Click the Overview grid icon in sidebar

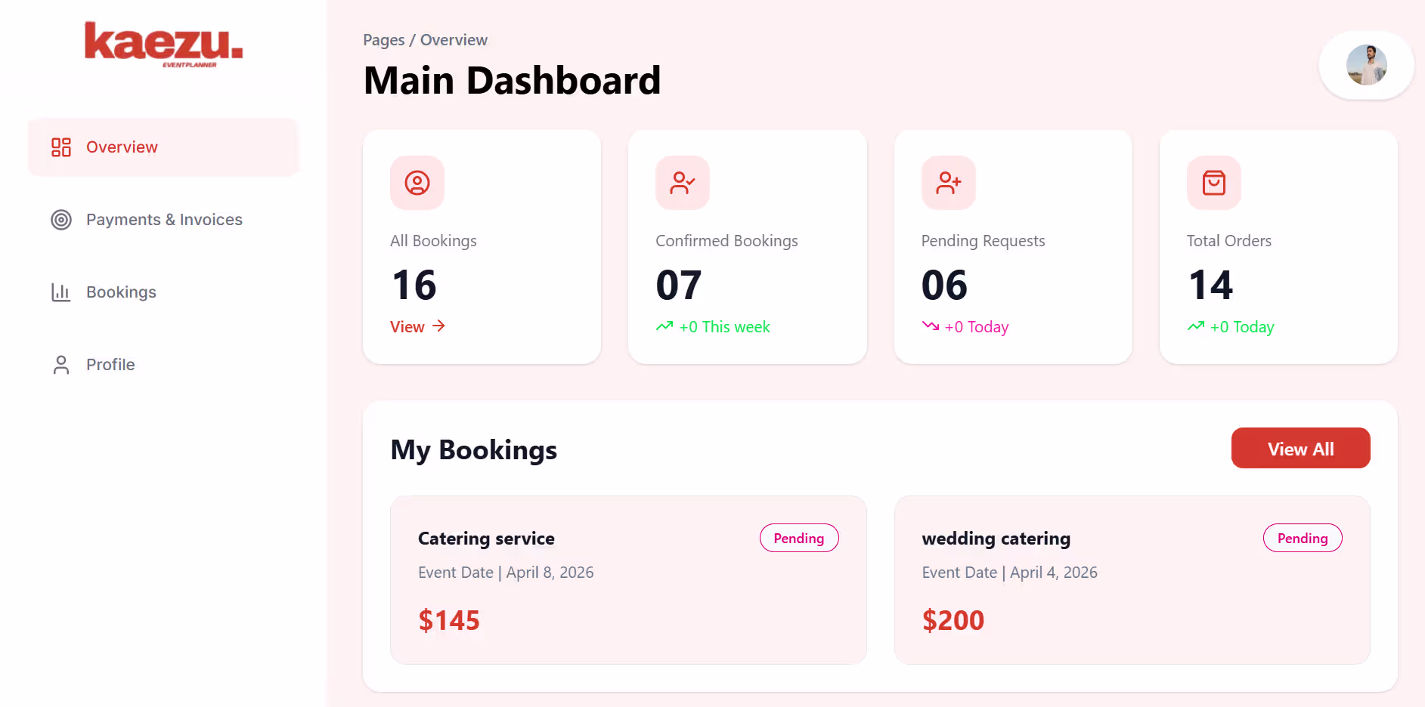click(61, 147)
